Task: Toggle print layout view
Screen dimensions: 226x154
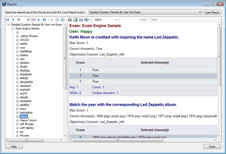Action: tap(75, 20)
